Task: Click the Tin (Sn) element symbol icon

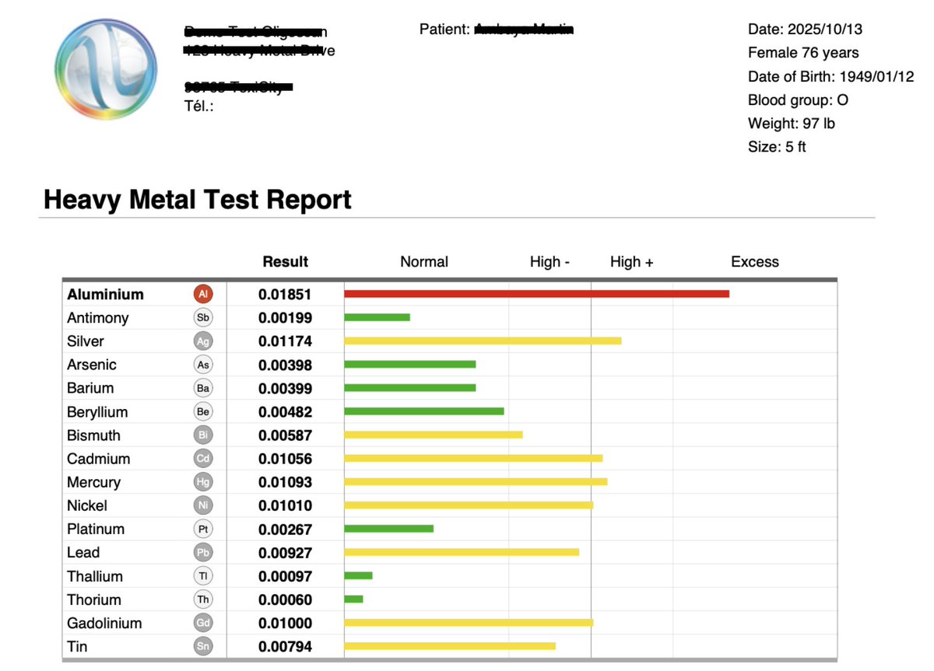Action: [204, 646]
